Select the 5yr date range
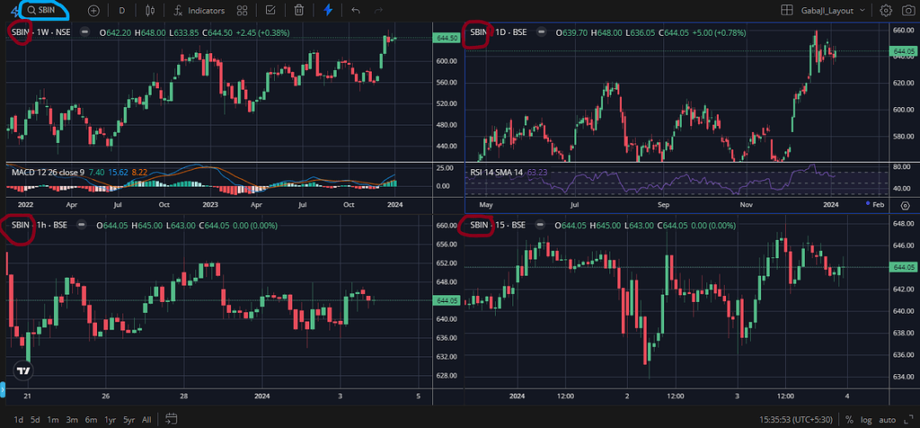 129,419
